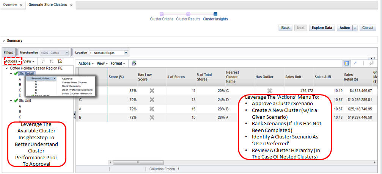Close the Overview tab

pyautogui.click(x=21, y=5)
